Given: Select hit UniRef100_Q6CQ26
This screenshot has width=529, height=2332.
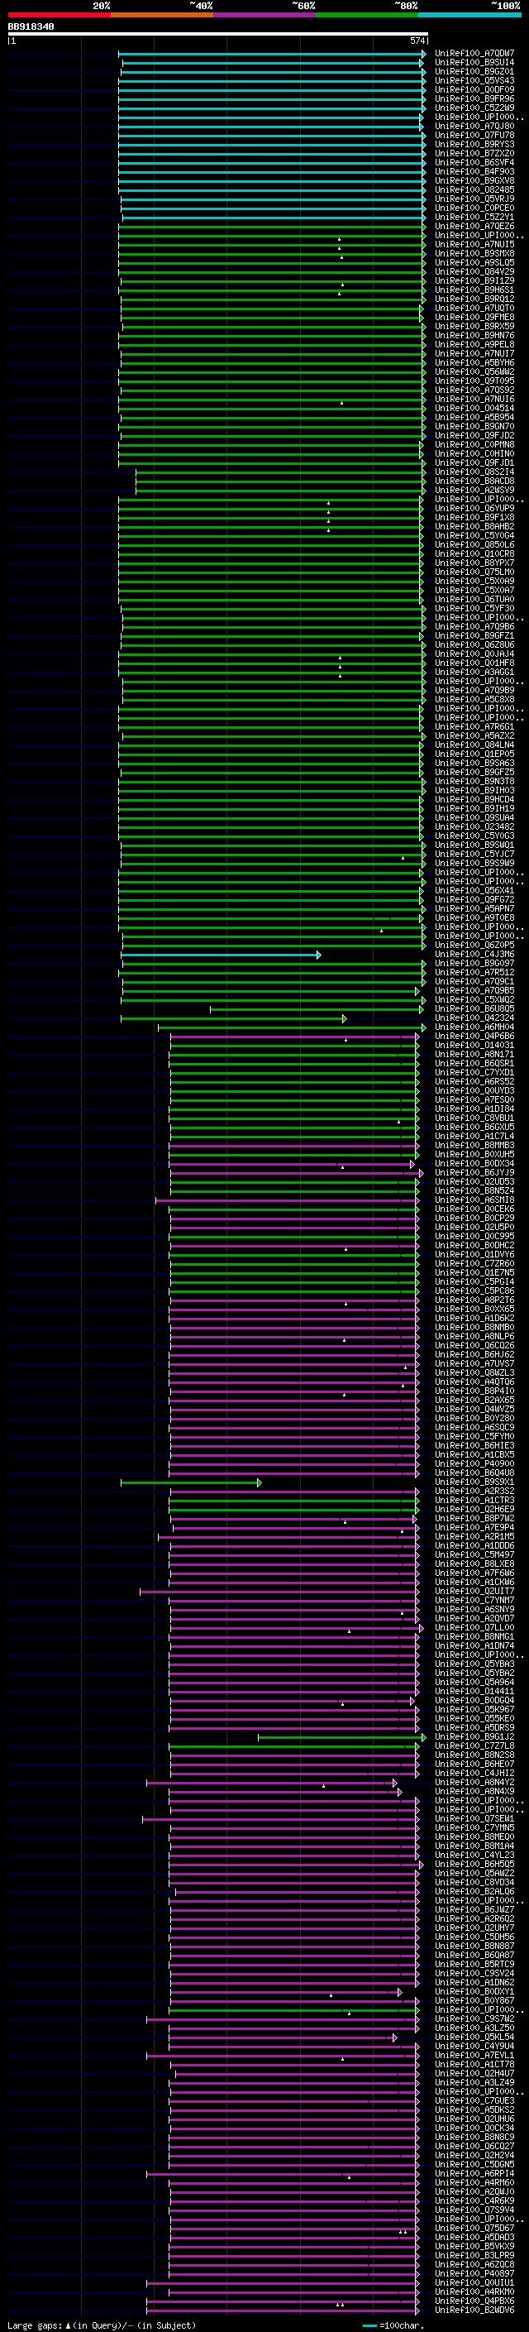Looking at the screenshot, I should coord(474,1345).
